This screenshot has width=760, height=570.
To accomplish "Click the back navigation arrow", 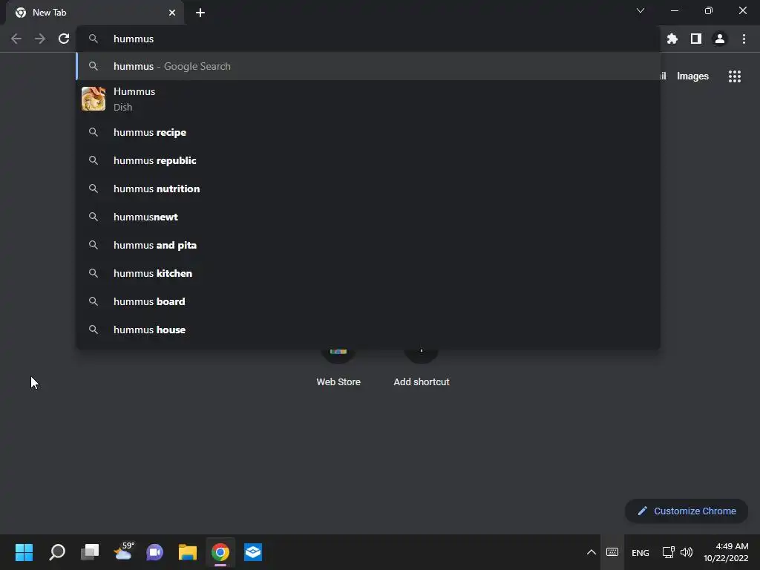I will point(16,39).
